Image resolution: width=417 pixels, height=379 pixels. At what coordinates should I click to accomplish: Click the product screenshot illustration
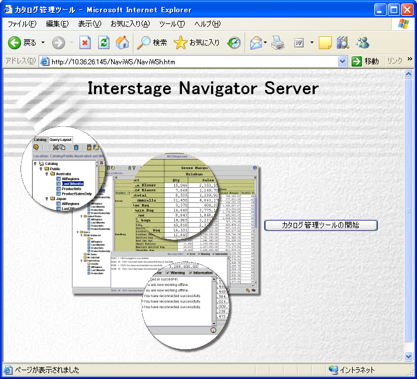(140, 237)
